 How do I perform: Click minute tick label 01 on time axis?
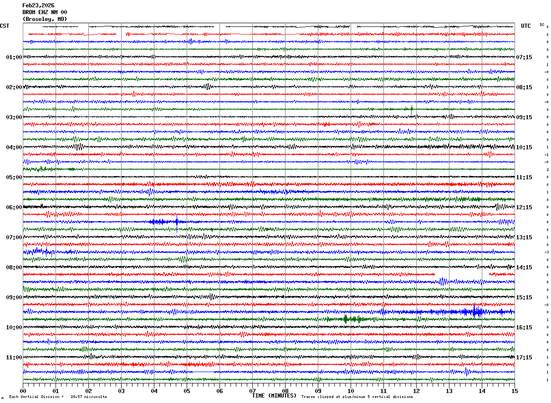(x=56, y=391)
